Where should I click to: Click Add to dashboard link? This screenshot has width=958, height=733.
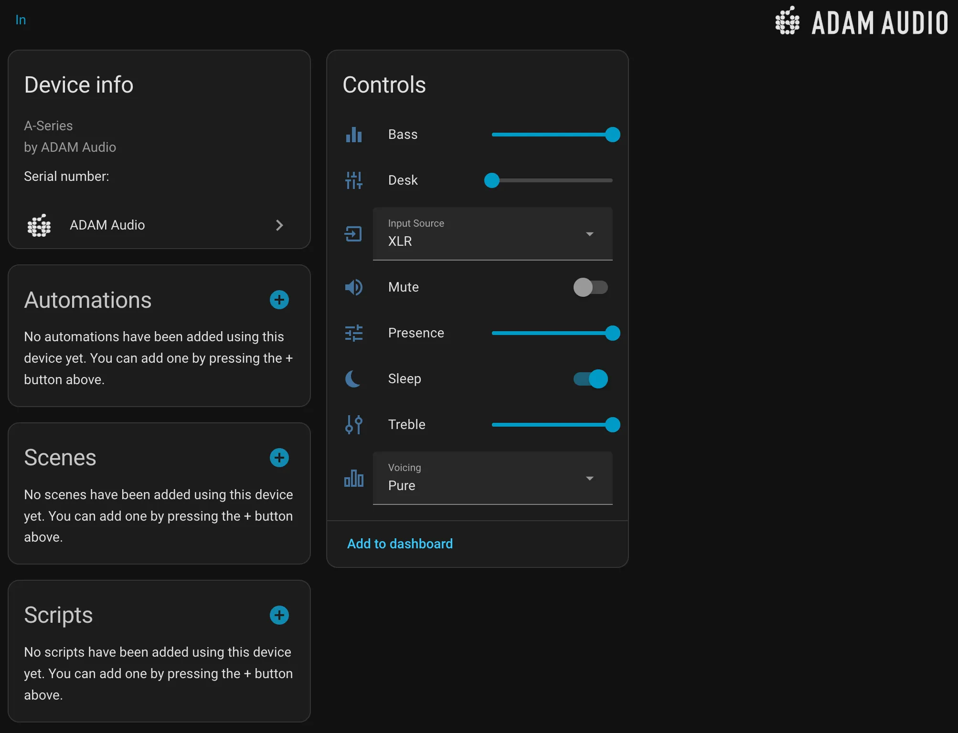coord(400,544)
